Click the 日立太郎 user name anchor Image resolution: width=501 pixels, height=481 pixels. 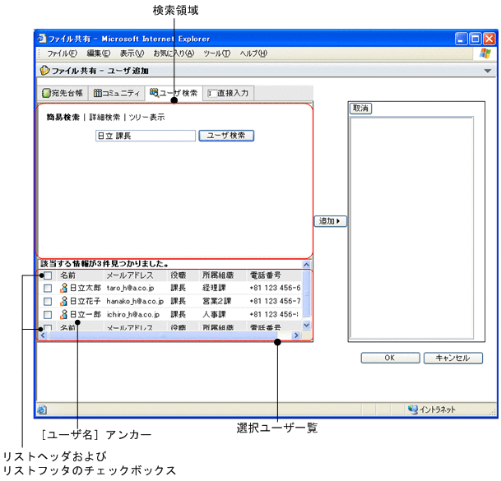click(x=86, y=288)
